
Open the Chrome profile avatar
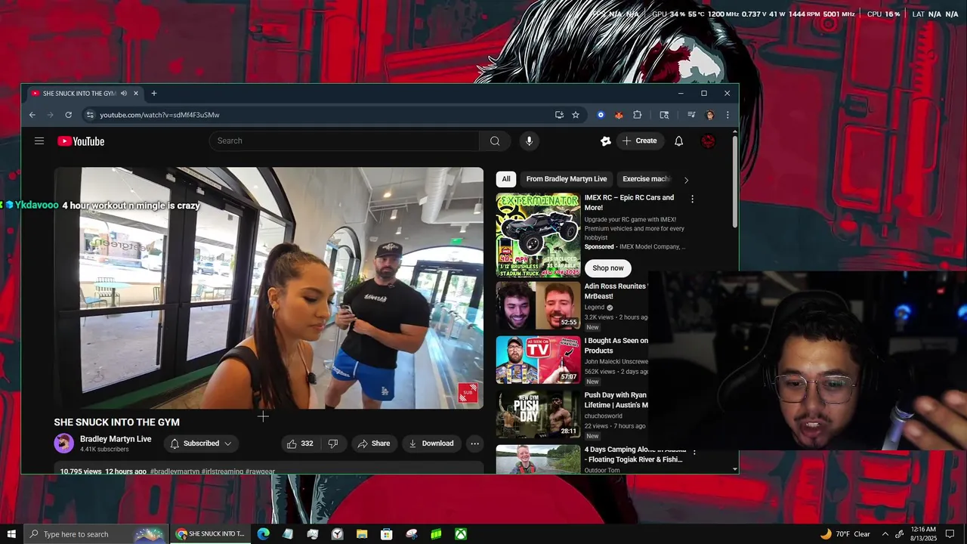709,115
